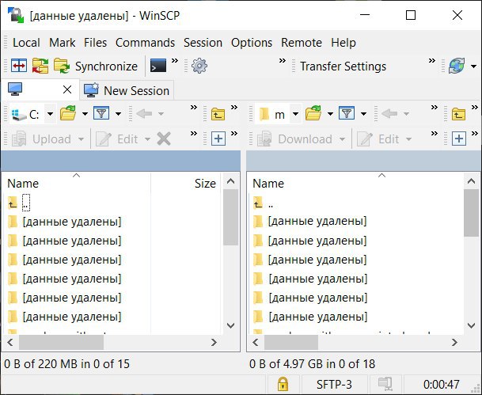
Task: Click the local panel vertical scrollbar thumb
Action: tap(230, 218)
